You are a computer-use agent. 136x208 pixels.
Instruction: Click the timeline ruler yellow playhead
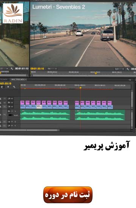80,88
